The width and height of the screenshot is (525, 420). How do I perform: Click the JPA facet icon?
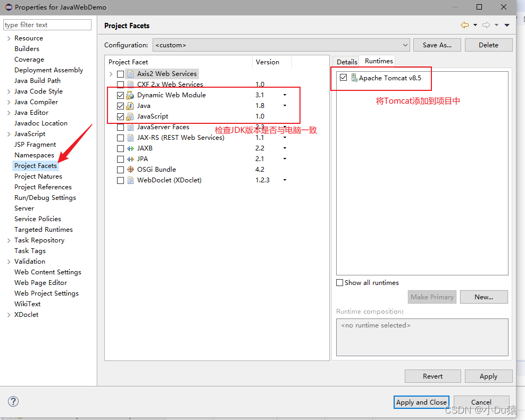click(130, 159)
